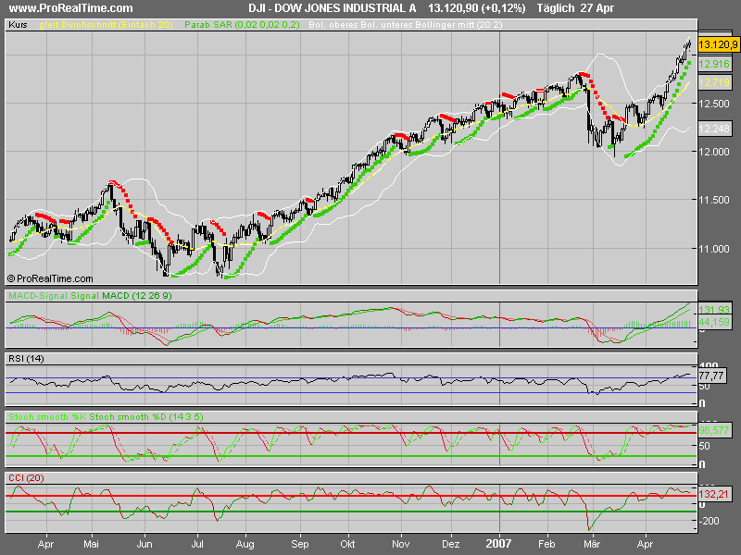Click the CCI (20) panel label
741x555 pixels.
pos(27,478)
